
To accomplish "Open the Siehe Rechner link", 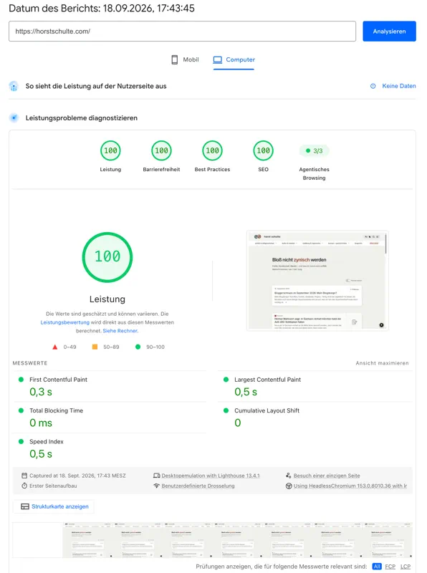I will [x=120, y=331].
